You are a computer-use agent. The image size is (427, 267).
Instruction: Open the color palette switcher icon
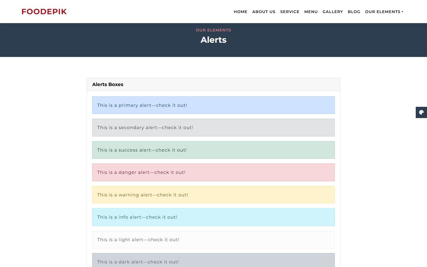pos(421,112)
